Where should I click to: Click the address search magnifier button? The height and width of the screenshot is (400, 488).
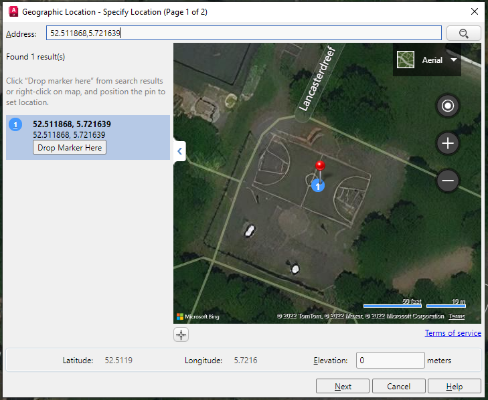pos(462,33)
